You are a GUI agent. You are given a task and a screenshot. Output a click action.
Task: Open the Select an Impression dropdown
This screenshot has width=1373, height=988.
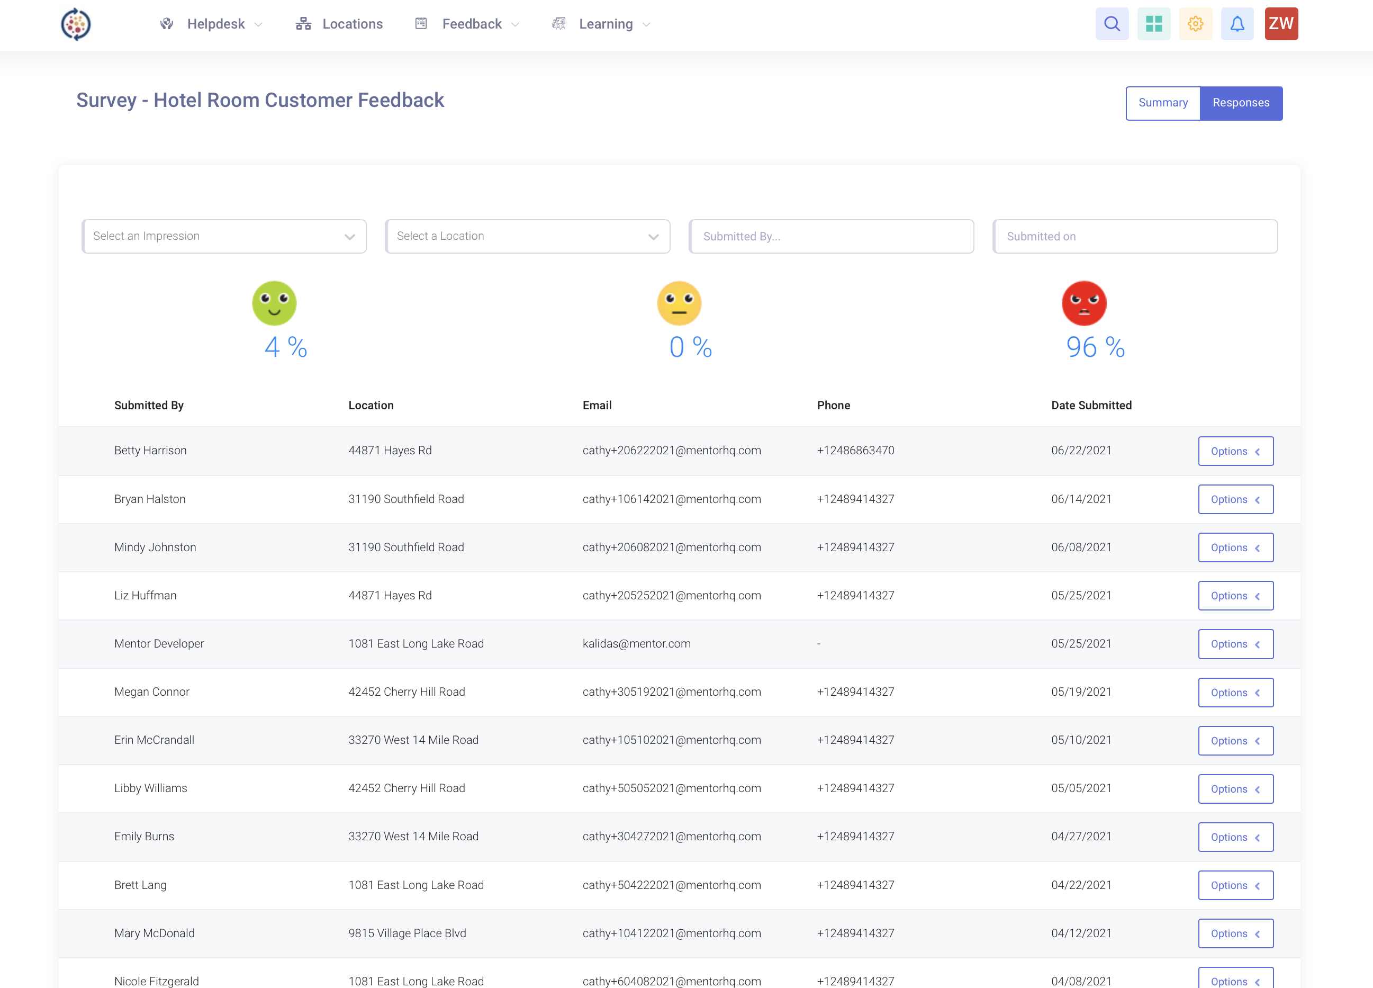coord(224,236)
